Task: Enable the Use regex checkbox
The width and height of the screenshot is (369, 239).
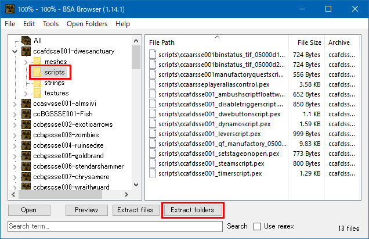Action: pyautogui.click(x=257, y=226)
